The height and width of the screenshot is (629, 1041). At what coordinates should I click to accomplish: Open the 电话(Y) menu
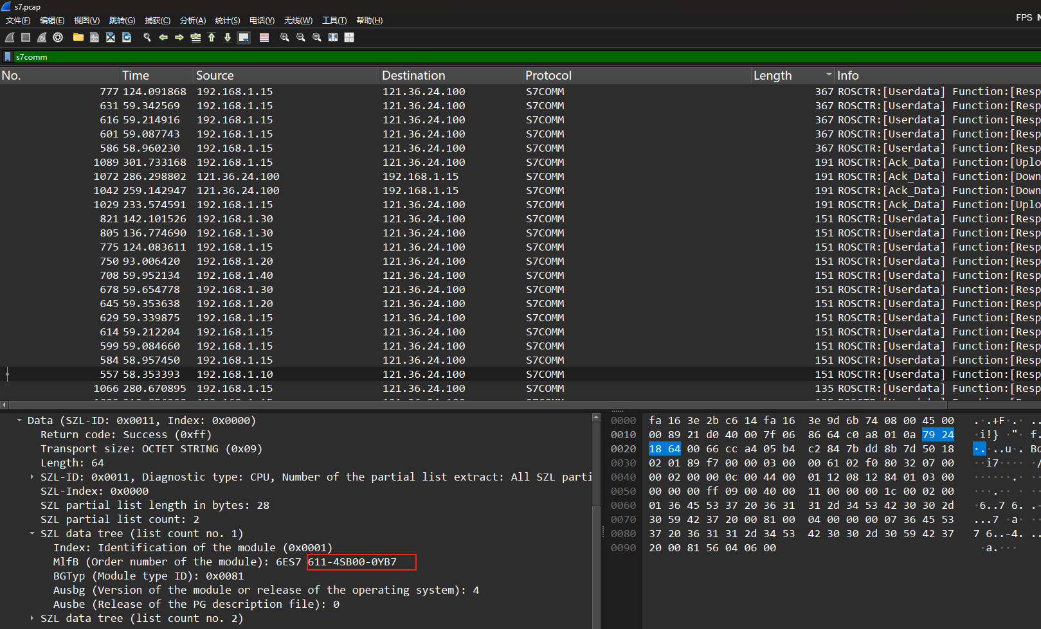click(x=262, y=21)
